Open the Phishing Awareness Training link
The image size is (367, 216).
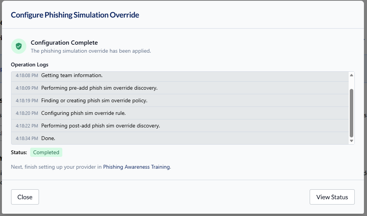136,167
